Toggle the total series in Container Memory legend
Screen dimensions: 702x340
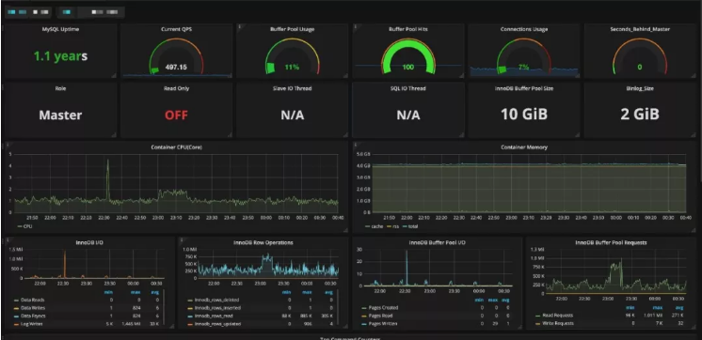pos(412,226)
